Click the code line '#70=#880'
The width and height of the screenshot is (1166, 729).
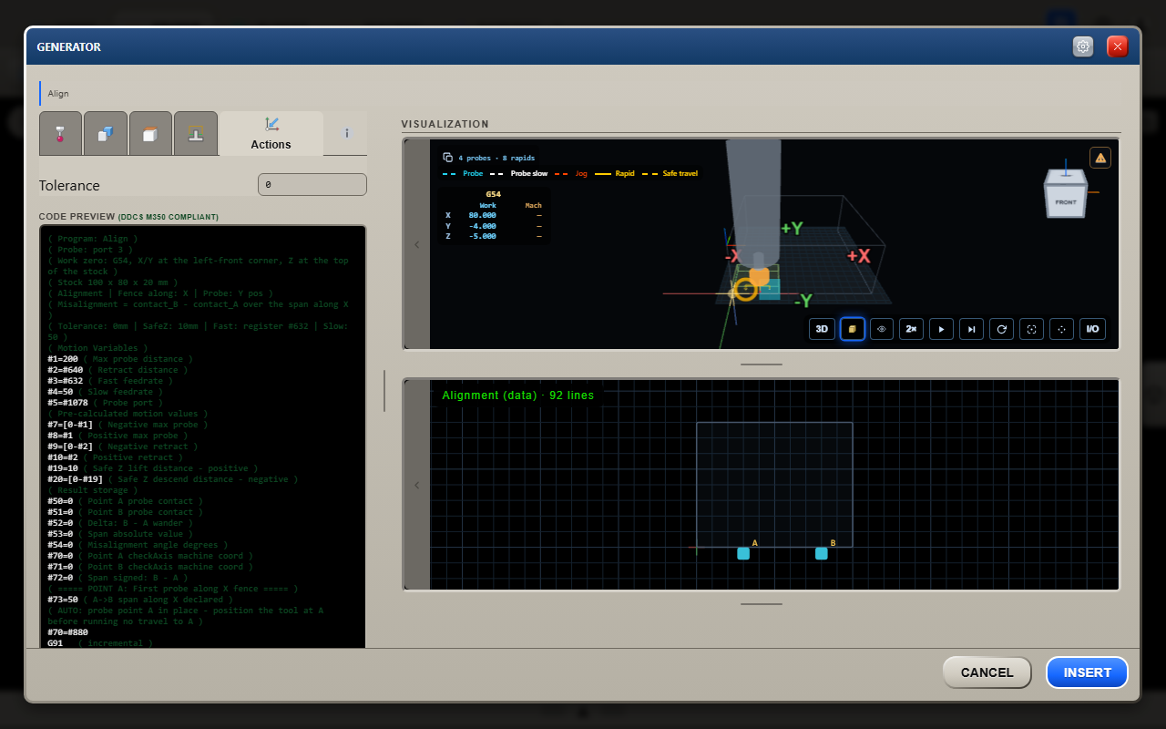(x=68, y=632)
